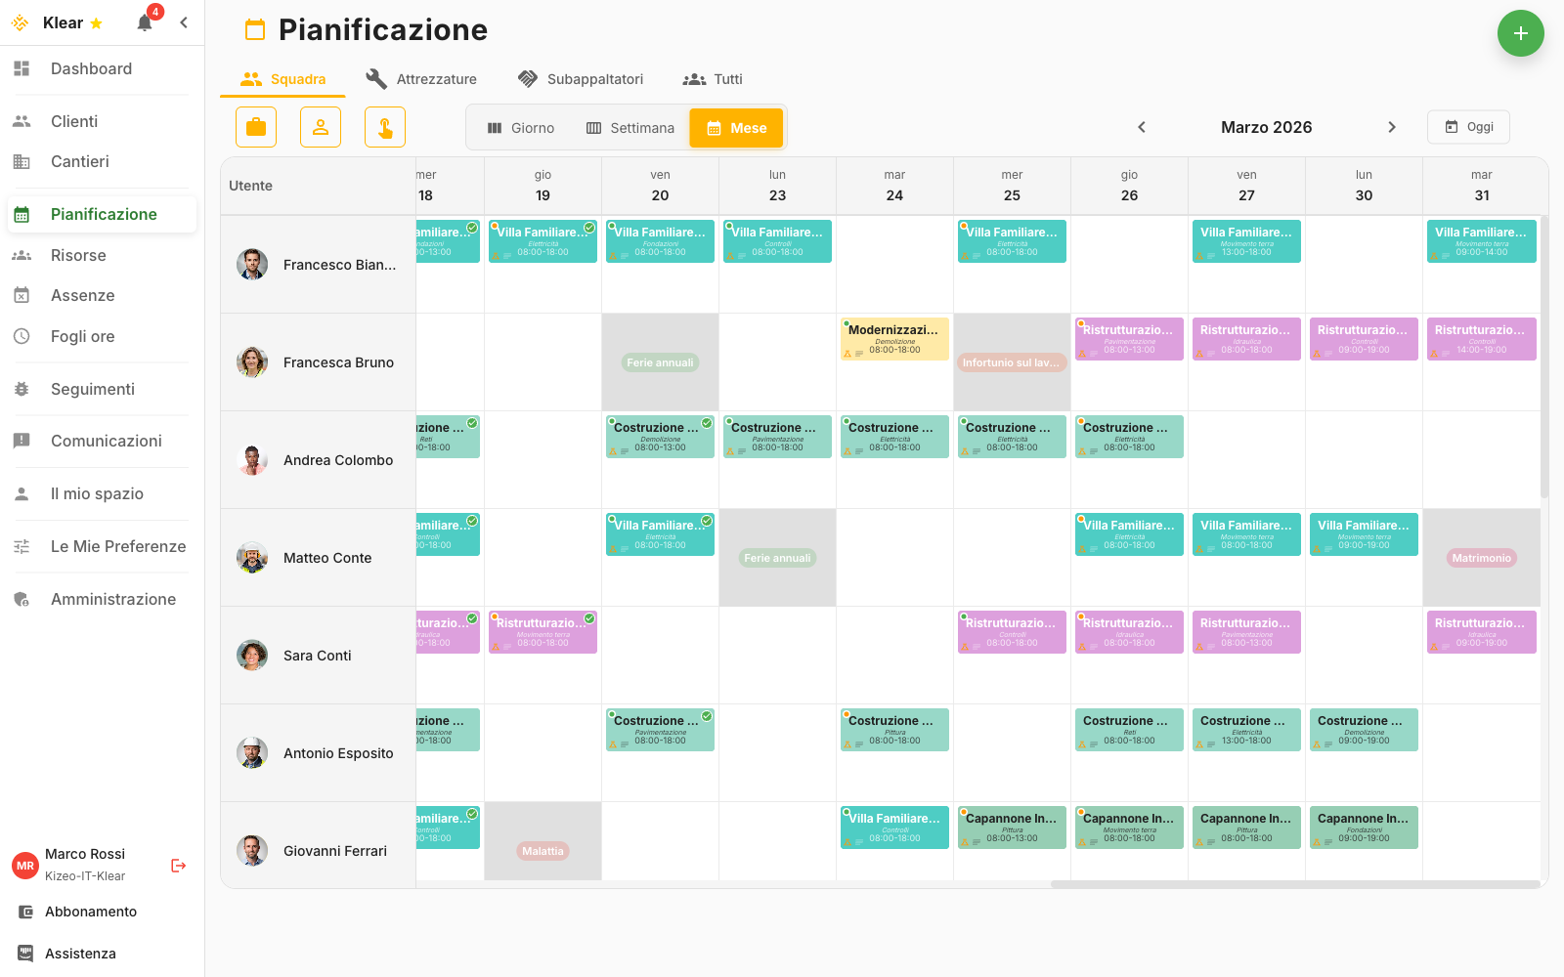Click the notification bell icon
Viewport: 1564px width, 977px height.
coord(145,23)
